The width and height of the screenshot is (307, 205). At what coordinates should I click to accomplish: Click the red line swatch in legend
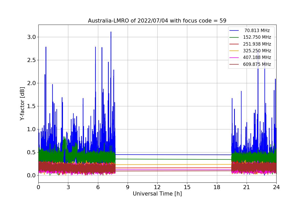(x=234, y=44)
